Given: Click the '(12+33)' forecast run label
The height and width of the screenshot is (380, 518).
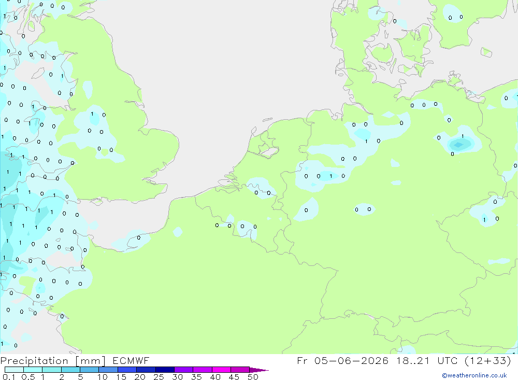Looking at the screenshot, I should [487, 361].
